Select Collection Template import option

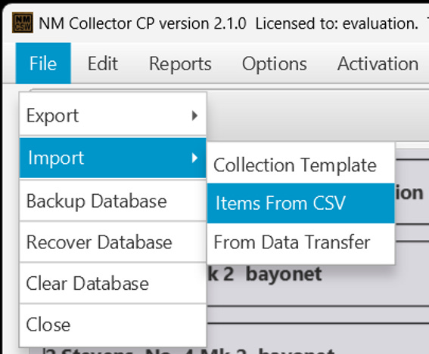[x=301, y=165]
